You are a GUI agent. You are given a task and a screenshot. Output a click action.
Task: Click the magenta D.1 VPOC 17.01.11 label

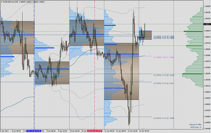pos(164,58)
